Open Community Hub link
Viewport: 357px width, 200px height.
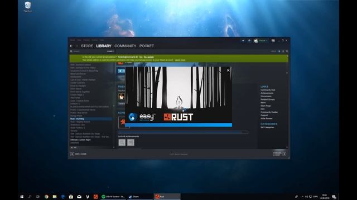268,90
